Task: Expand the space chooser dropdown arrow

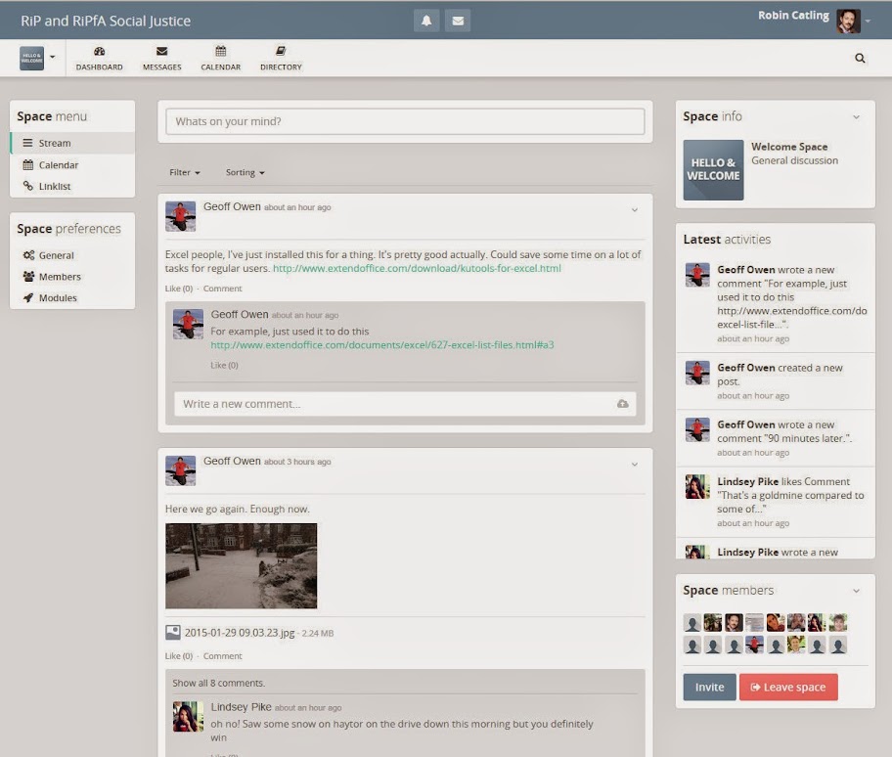Action: click(53, 57)
